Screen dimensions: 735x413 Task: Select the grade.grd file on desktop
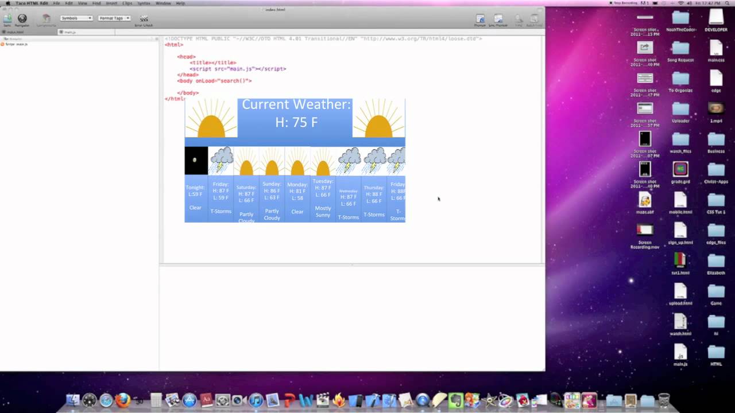click(x=680, y=172)
